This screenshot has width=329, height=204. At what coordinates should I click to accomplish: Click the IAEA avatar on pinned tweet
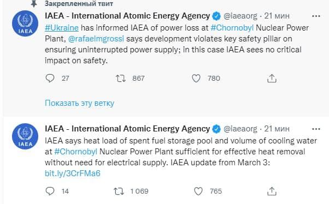25,23
